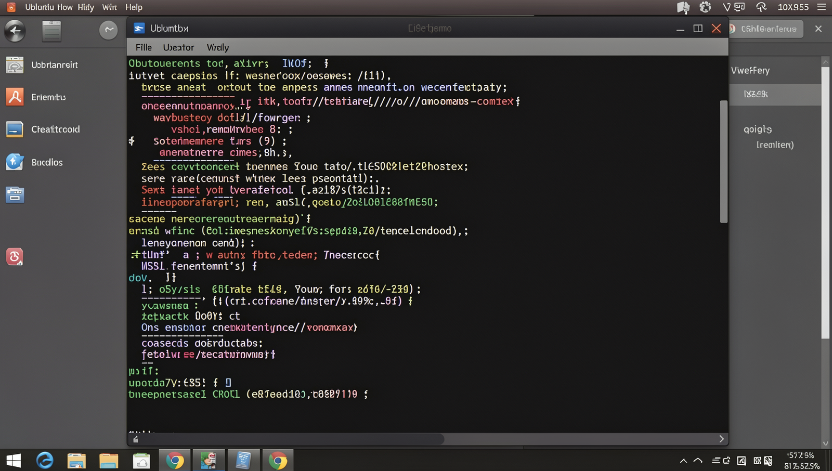
Task: Open the hamburger menu in top bar
Action: (822, 7)
